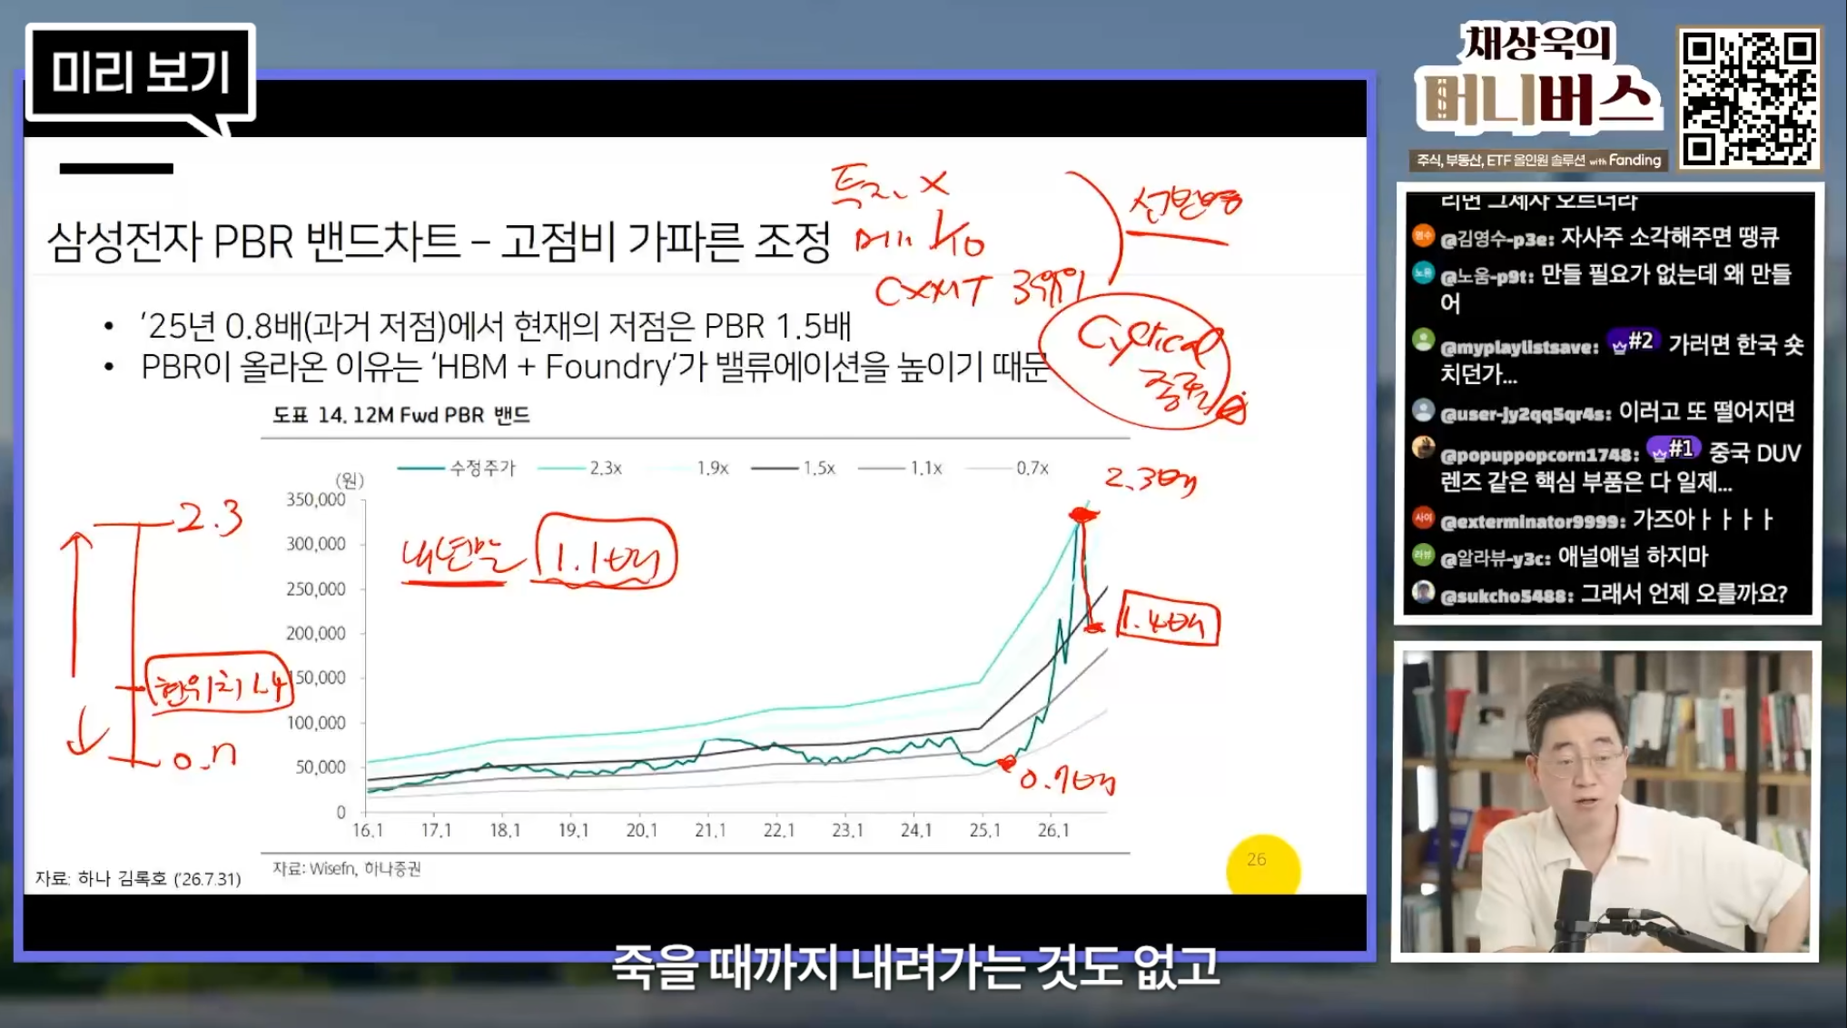Click the chart title '도표 14. 12M Fwd PBR 밴드'
Viewport: 1847px width, 1028px height.
coord(401,415)
